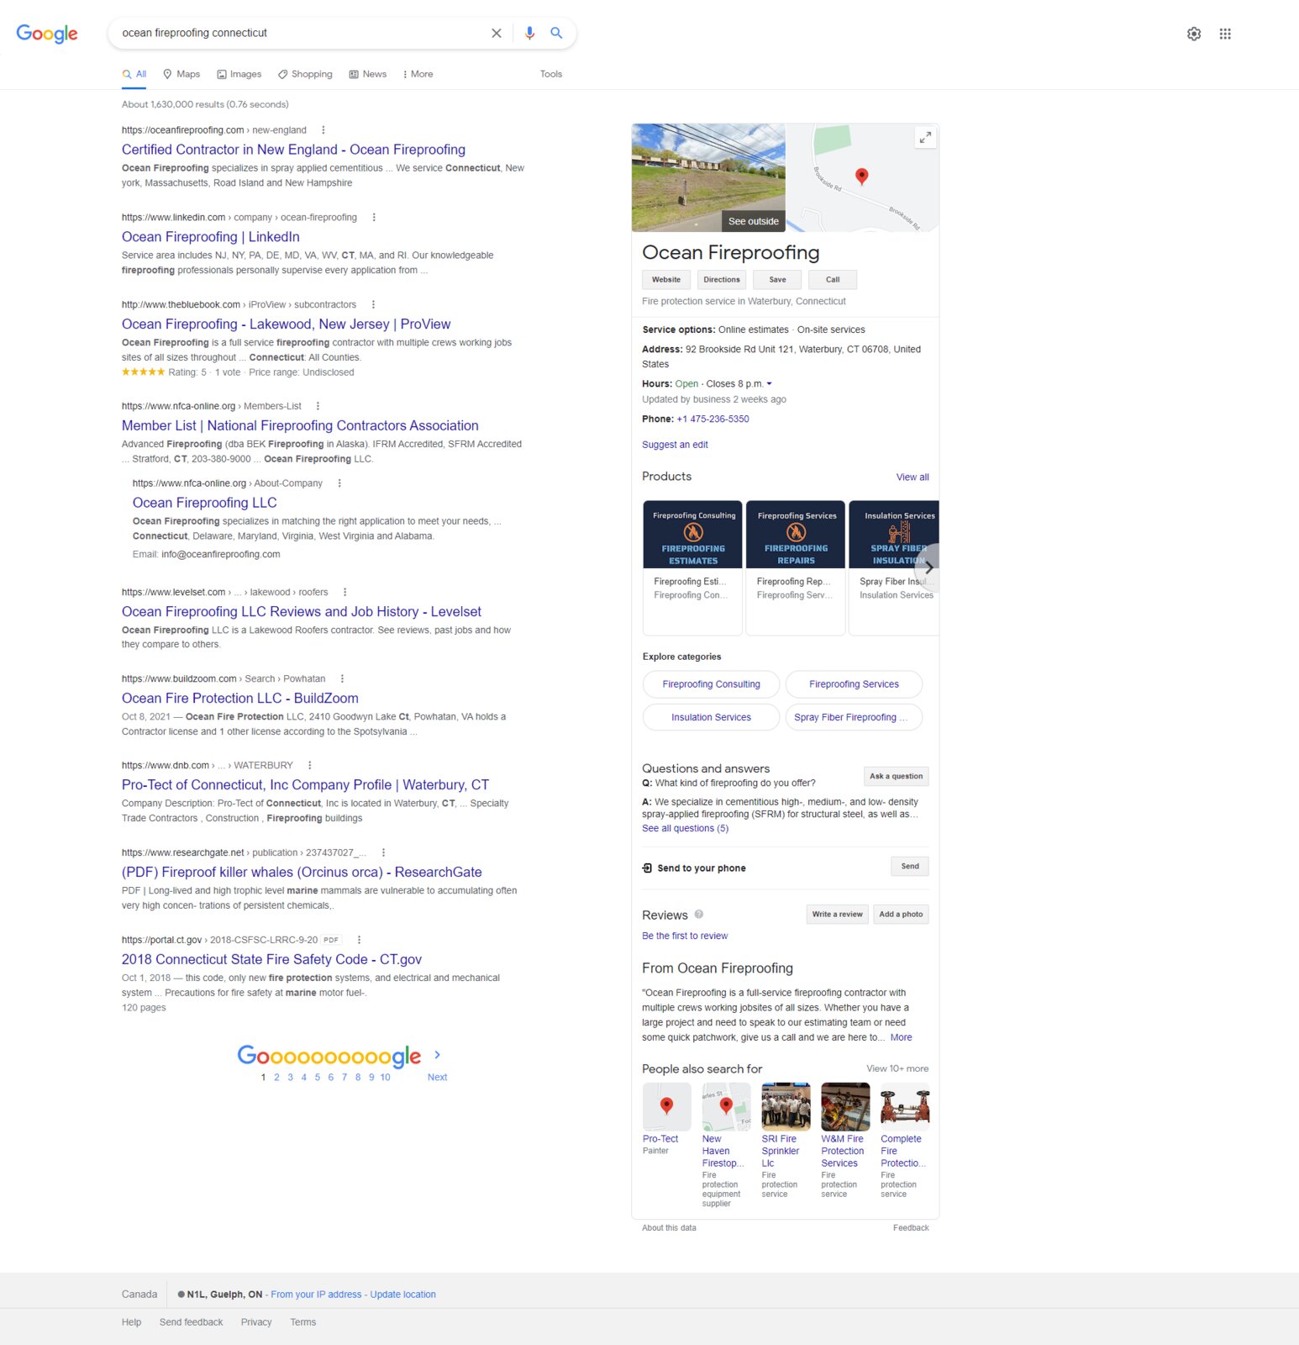Open SRI Fire Sprinkler Llc thumbnail
The image size is (1299, 1345).
point(786,1106)
